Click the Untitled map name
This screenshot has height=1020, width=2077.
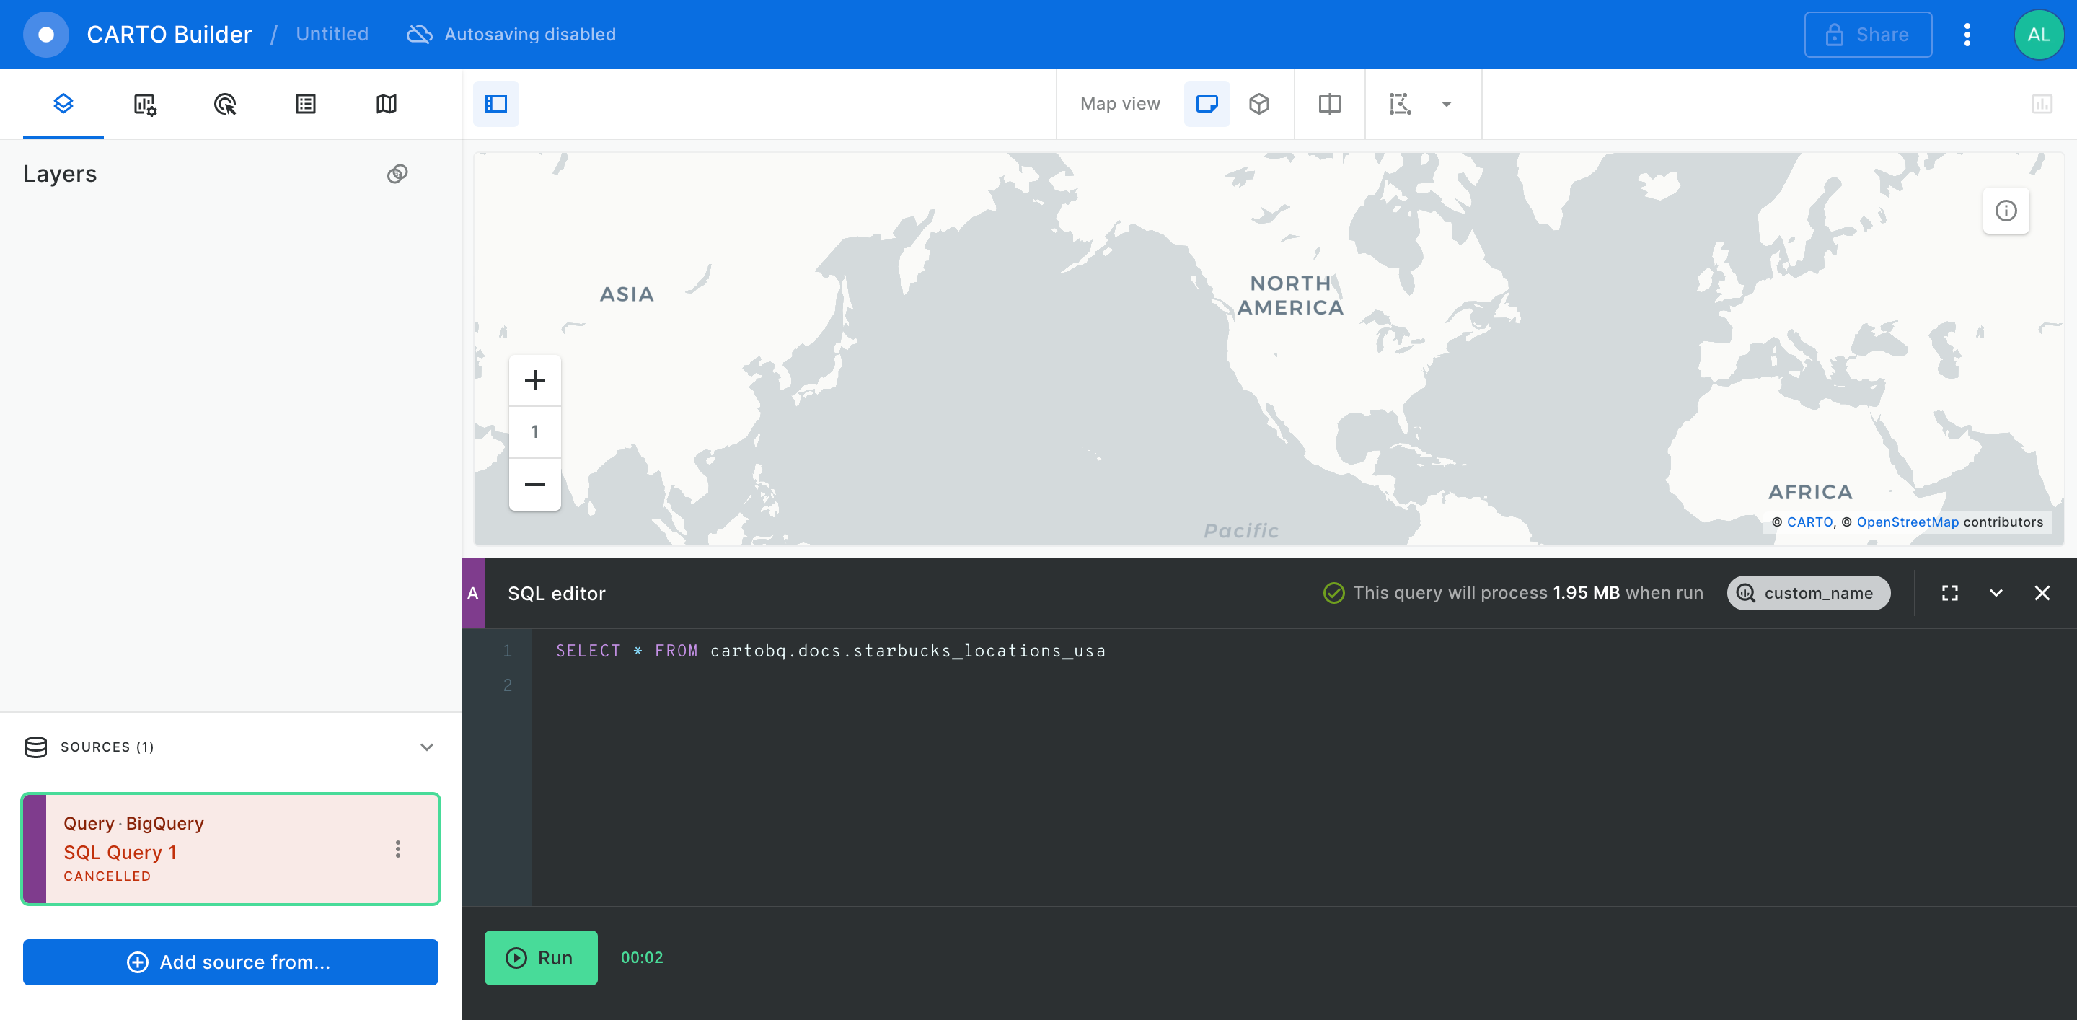click(332, 34)
